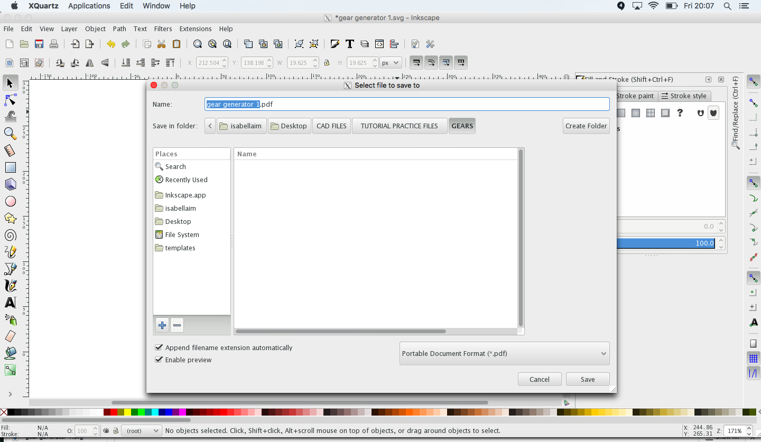The height and width of the screenshot is (442, 761).
Task: Select the Ellipse tool
Action: click(10, 201)
